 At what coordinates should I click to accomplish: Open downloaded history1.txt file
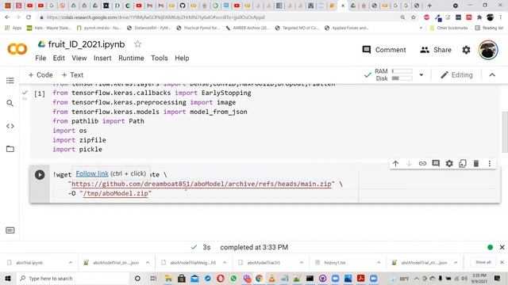335,263
